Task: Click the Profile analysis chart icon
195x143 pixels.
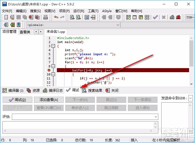Action: (172, 17)
